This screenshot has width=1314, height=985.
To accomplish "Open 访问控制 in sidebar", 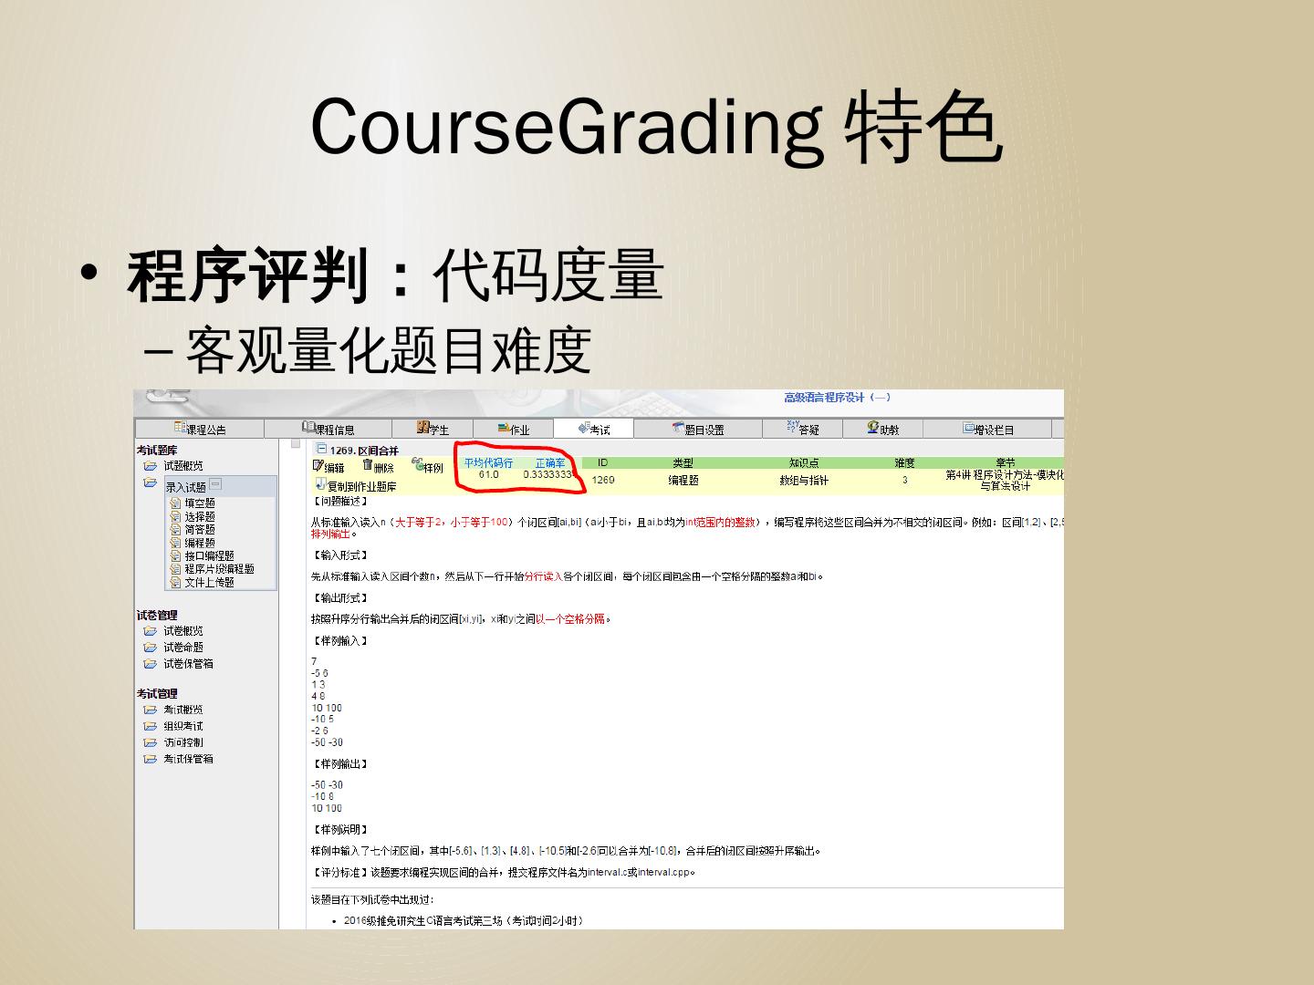I will [x=183, y=742].
